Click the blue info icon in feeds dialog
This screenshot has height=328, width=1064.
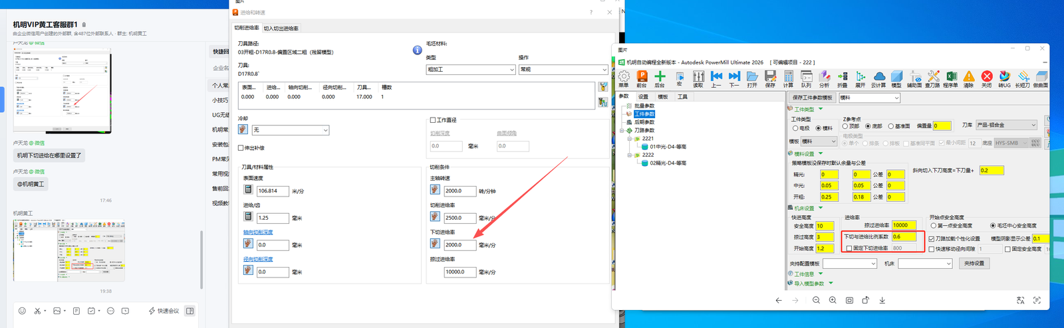click(418, 50)
